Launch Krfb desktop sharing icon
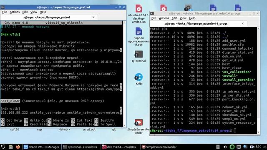 click(x=139, y=77)
